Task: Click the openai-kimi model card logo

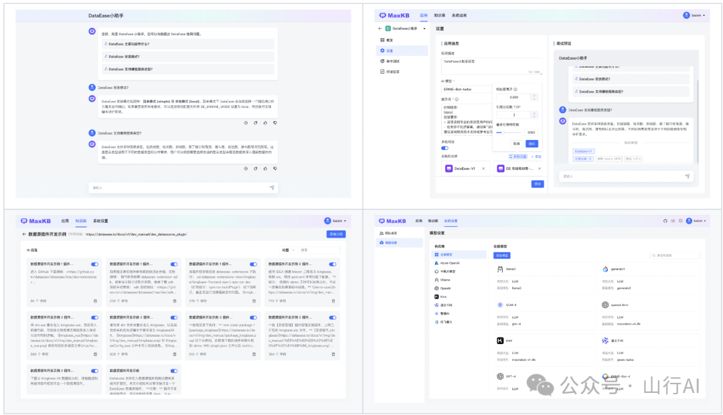Action: pyautogui.click(x=605, y=305)
